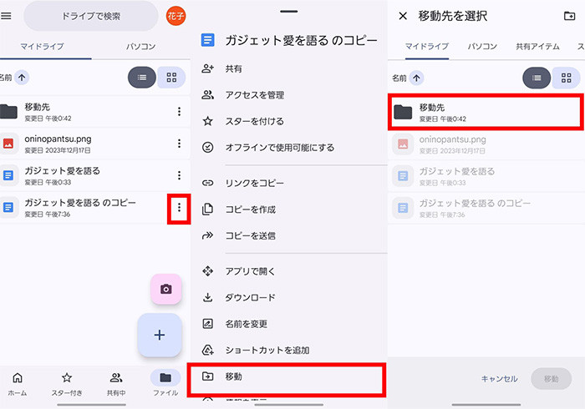Click the 名前を変更 rename icon
Image resolution: width=585 pixels, height=409 pixels.
point(207,324)
